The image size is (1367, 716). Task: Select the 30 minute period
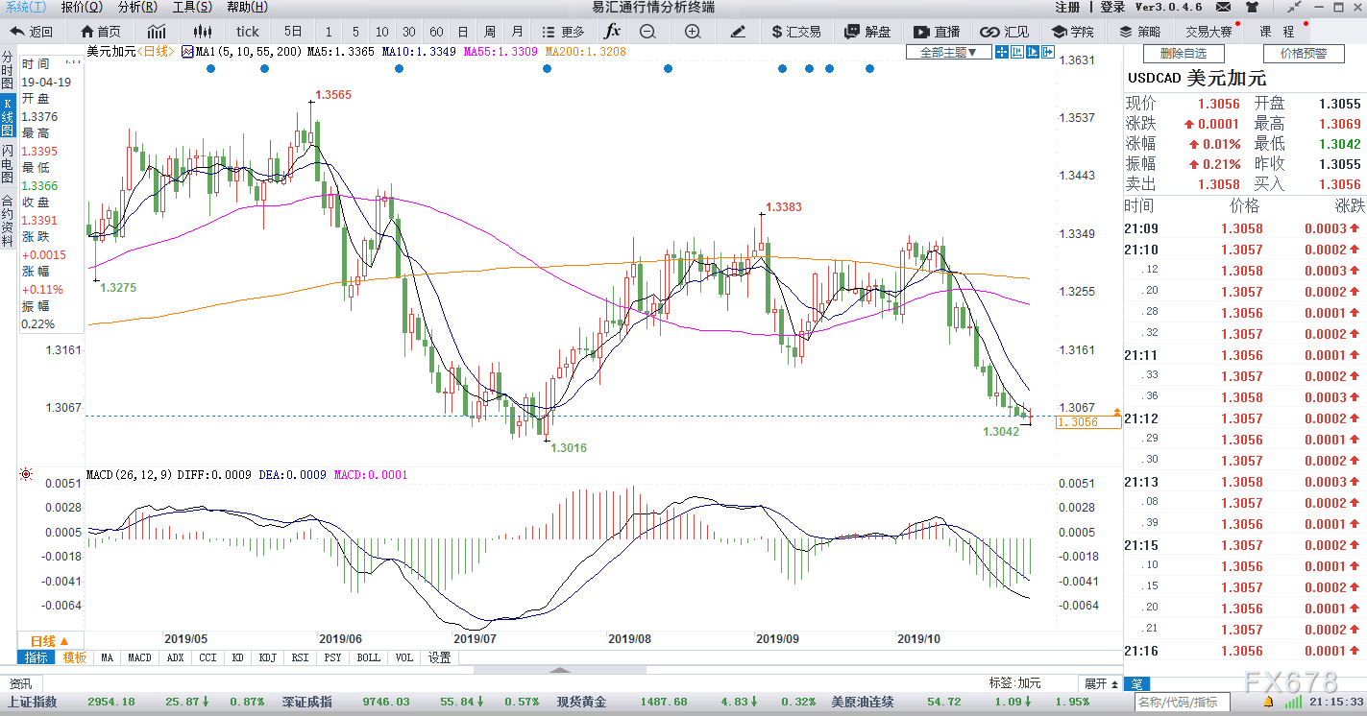pos(409,32)
